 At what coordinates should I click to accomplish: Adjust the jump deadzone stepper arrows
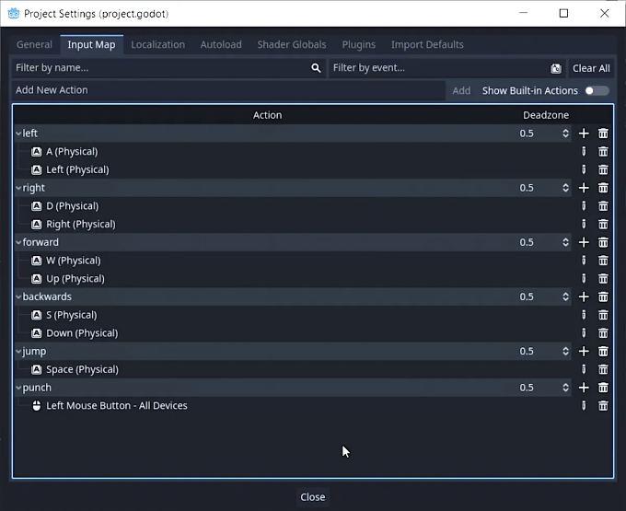[x=565, y=352]
